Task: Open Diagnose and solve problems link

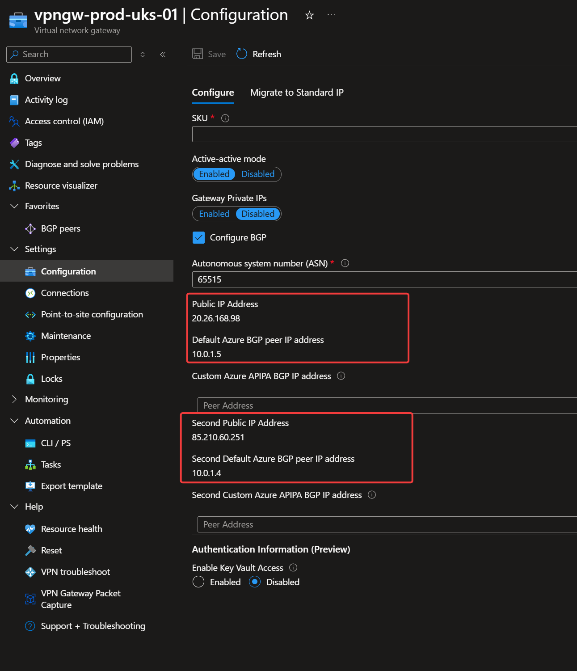Action: (x=82, y=165)
